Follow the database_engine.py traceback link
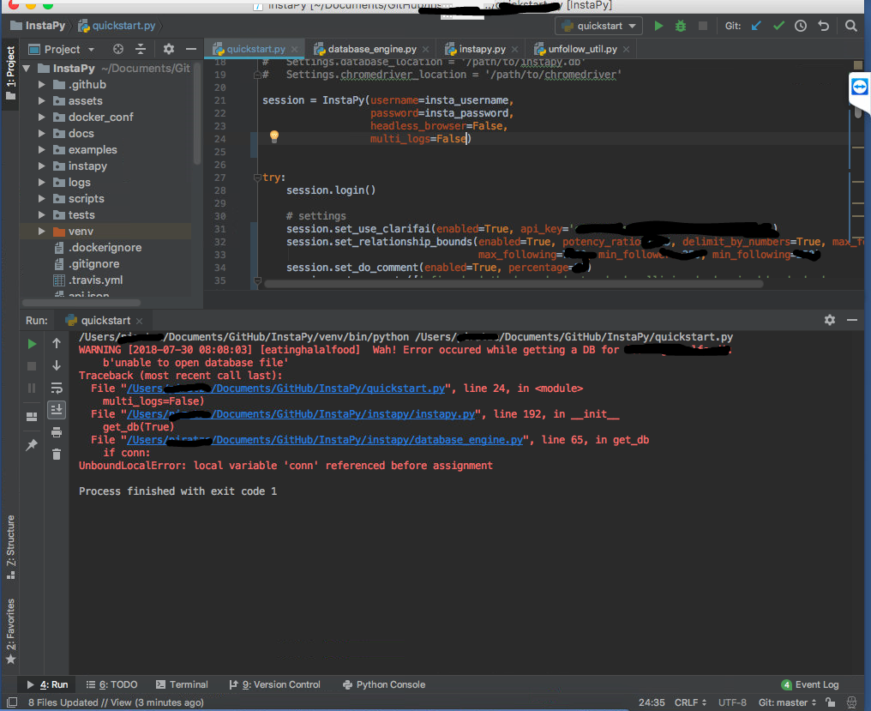This screenshot has height=711, width=871. tap(325, 439)
